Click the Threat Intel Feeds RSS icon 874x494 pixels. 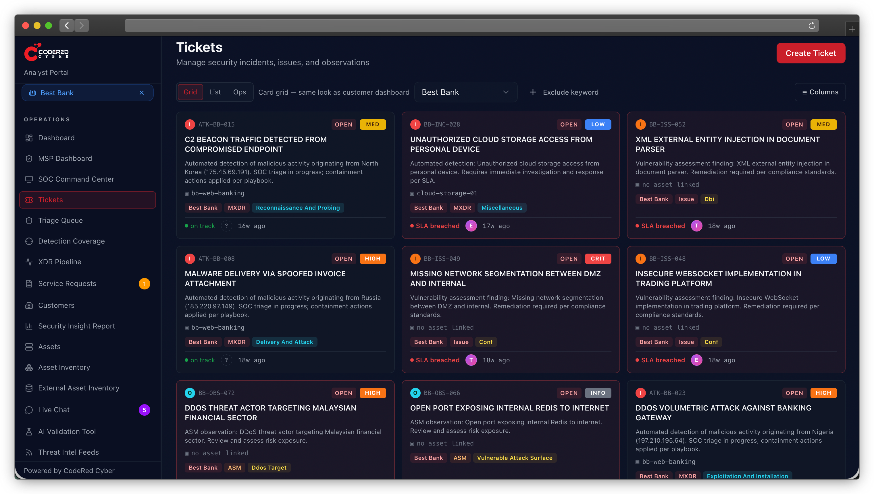29,452
